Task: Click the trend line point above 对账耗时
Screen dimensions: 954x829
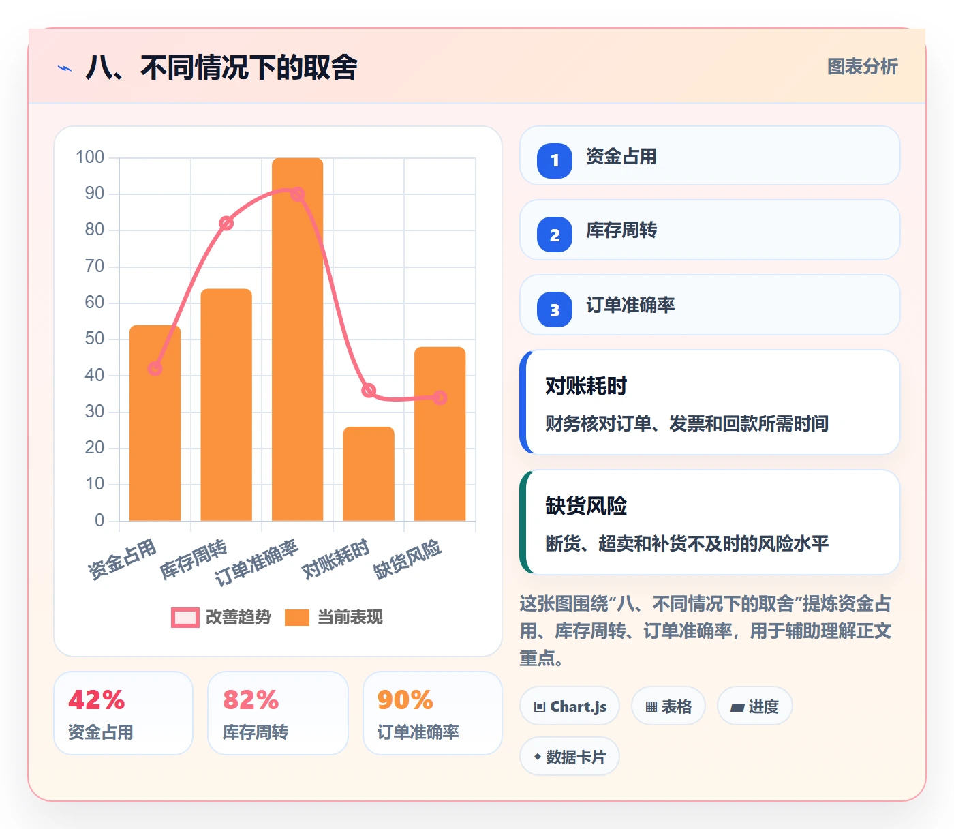Action: pyautogui.click(x=369, y=391)
